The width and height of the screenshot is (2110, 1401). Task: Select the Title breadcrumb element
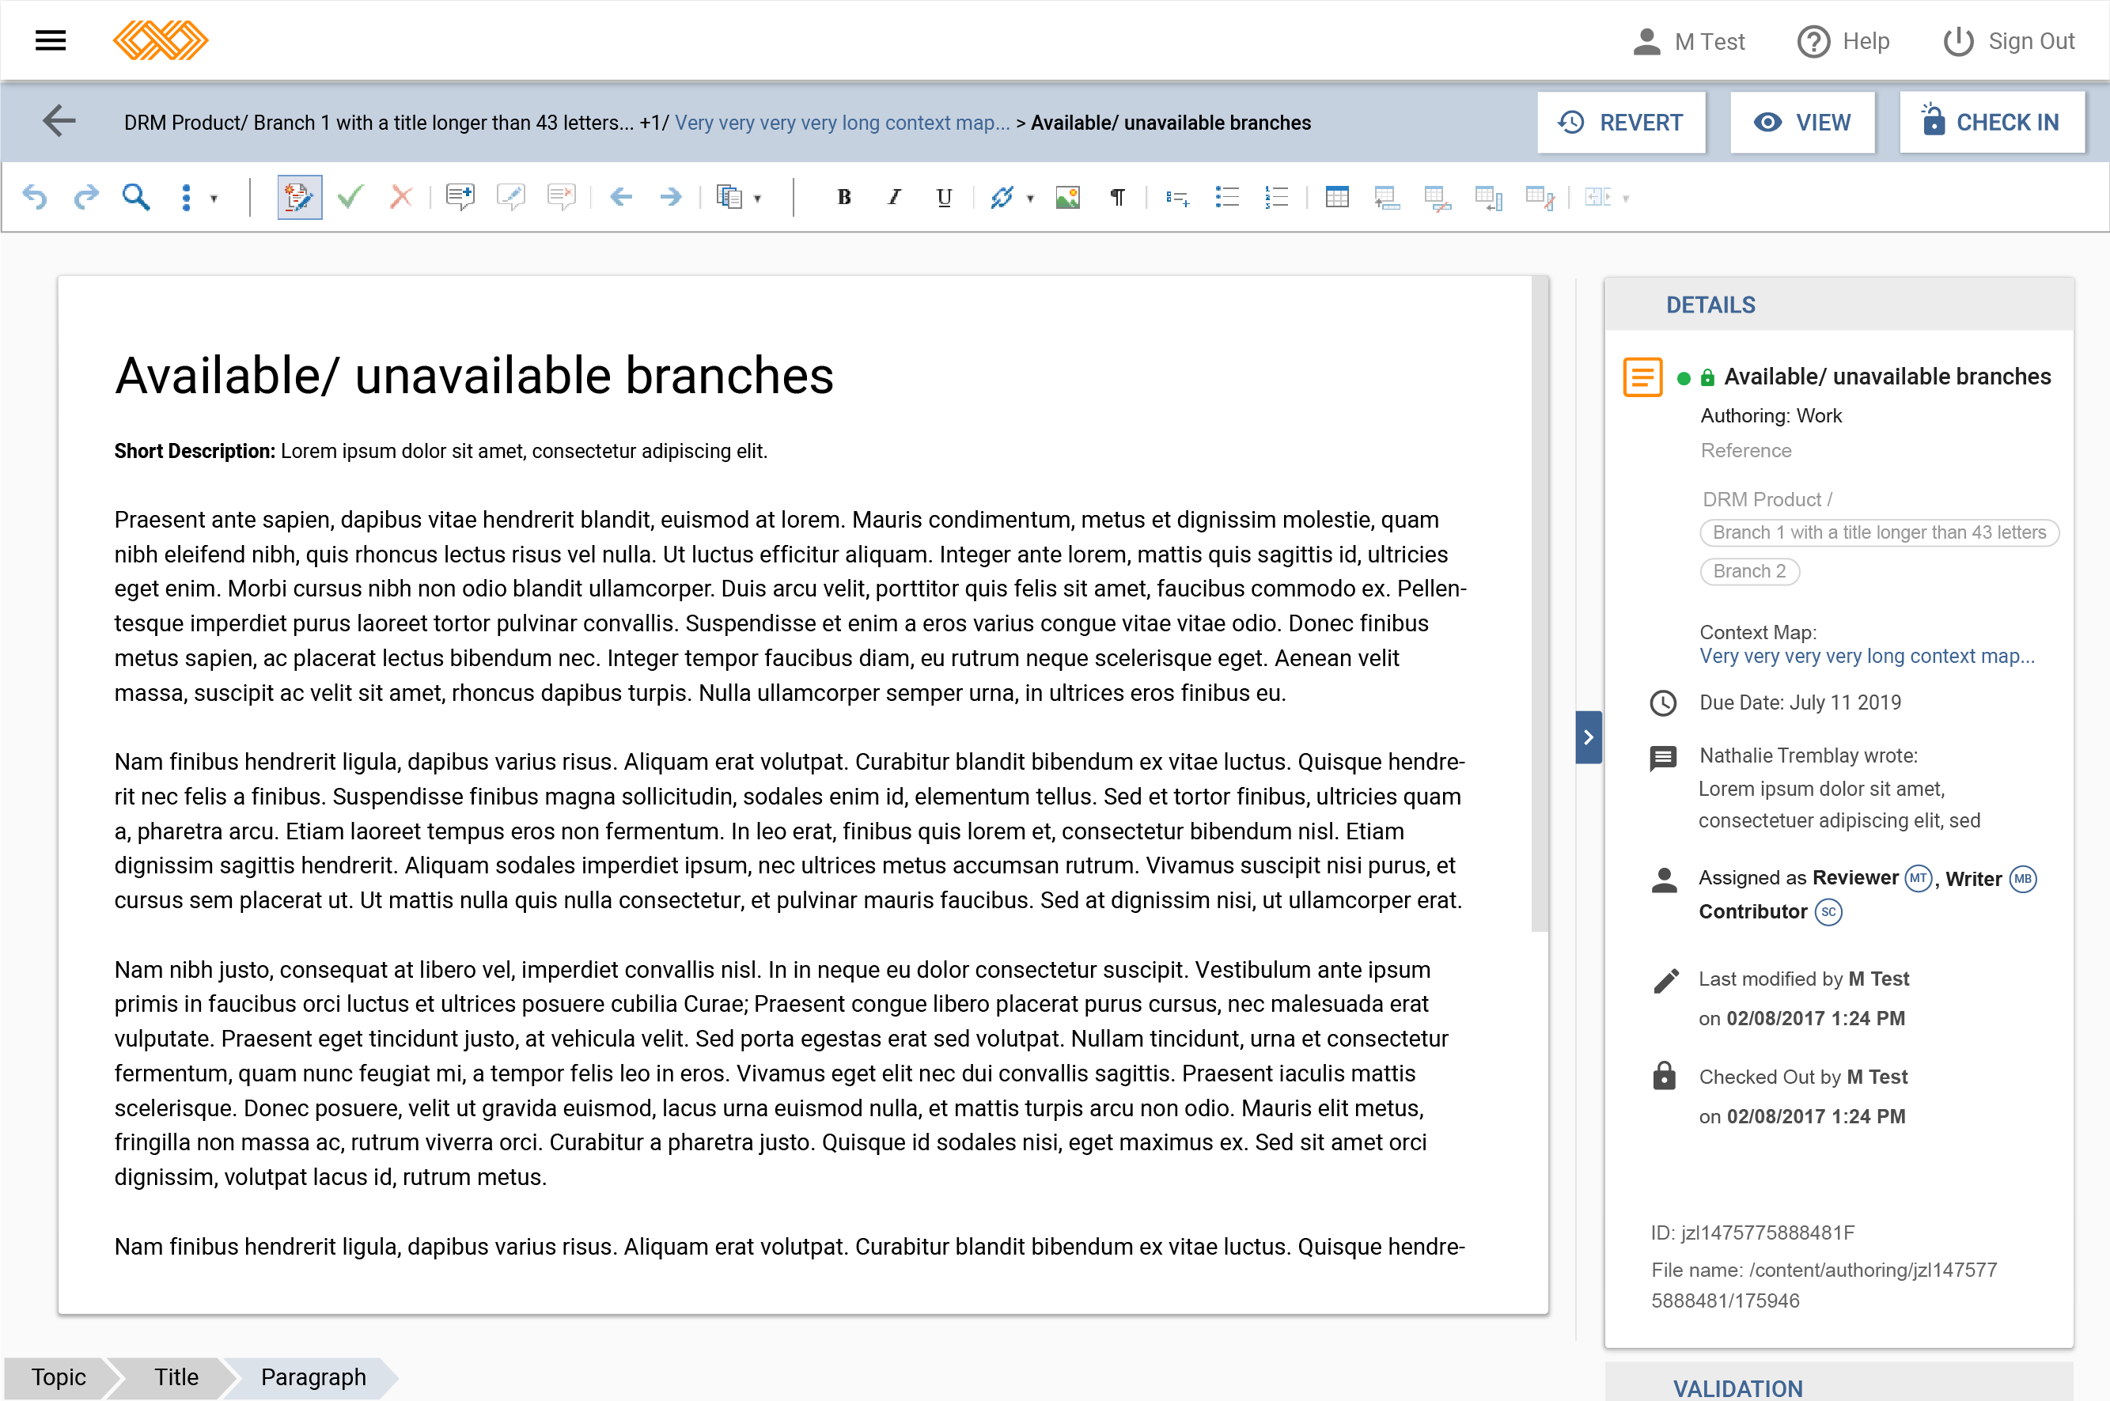[x=176, y=1377]
